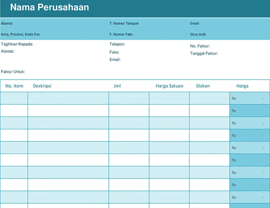Click the 'Telepon:' label
This screenshot has height=208, width=270.
click(x=117, y=44)
